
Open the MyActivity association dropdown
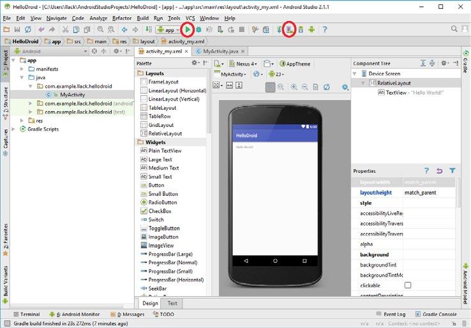click(x=230, y=74)
